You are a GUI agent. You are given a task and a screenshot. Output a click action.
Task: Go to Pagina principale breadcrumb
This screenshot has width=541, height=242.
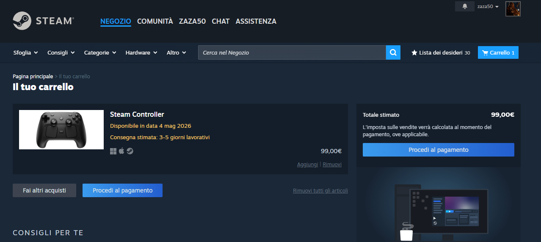33,77
